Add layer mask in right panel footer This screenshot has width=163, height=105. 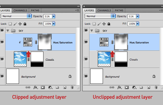pos(127,87)
